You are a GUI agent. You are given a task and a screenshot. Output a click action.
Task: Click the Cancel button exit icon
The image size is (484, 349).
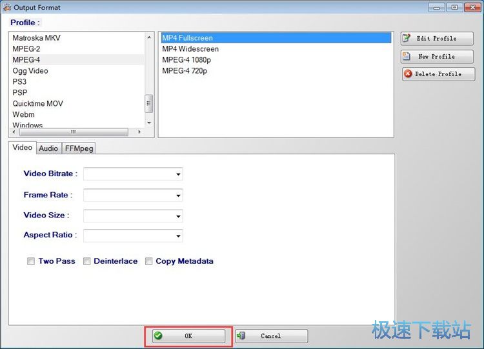(241, 335)
